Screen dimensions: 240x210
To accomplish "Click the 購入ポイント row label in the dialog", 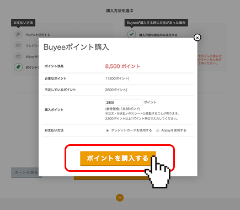I will pyautogui.click(x=54, y=110).
